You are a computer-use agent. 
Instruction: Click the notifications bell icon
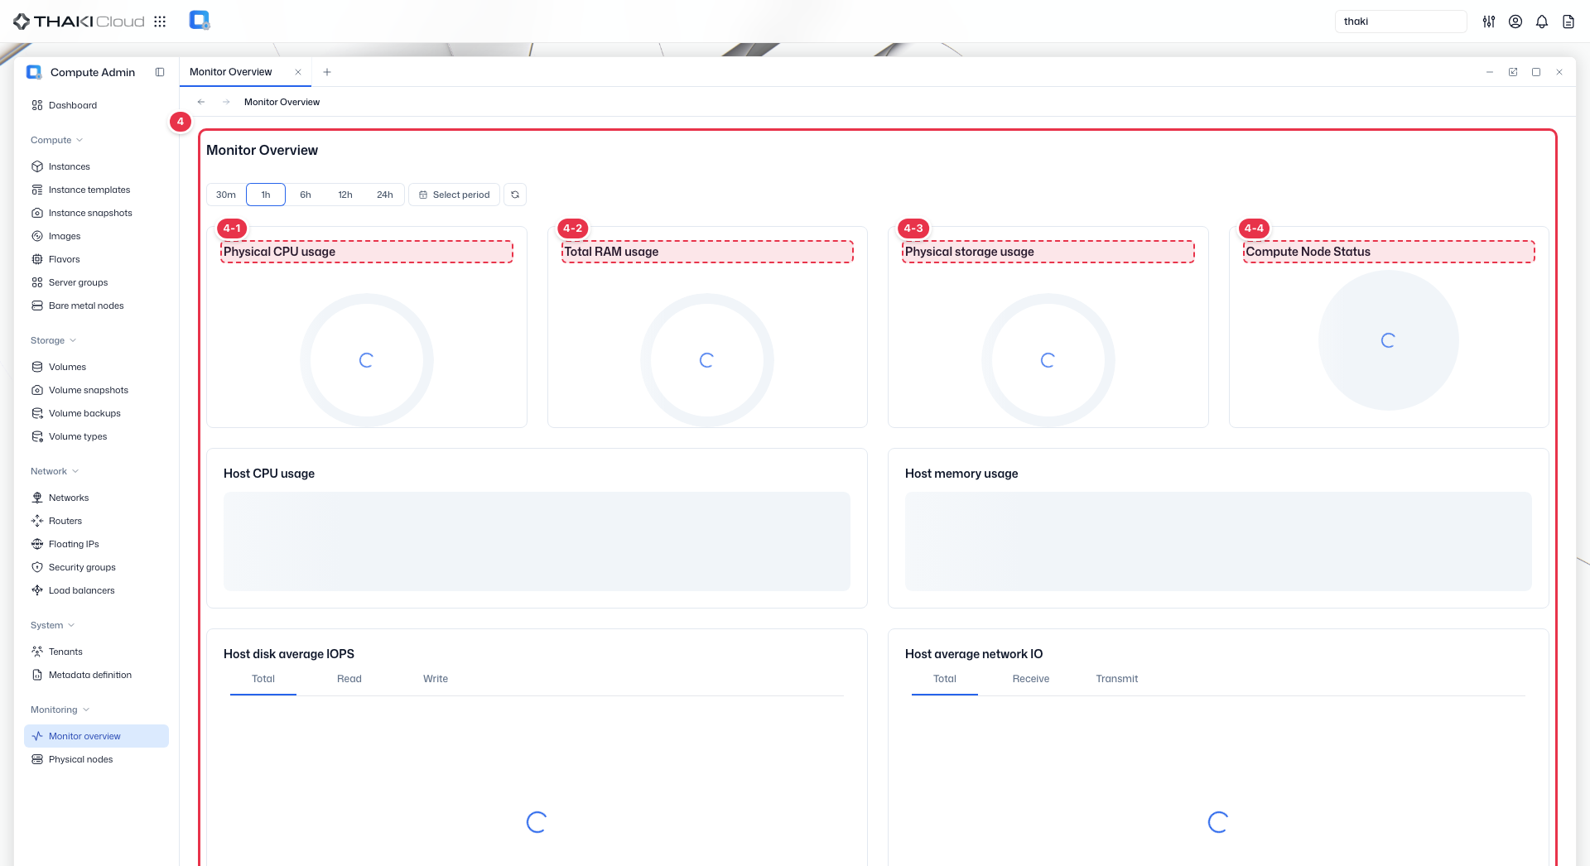[x=1542, y=22]
